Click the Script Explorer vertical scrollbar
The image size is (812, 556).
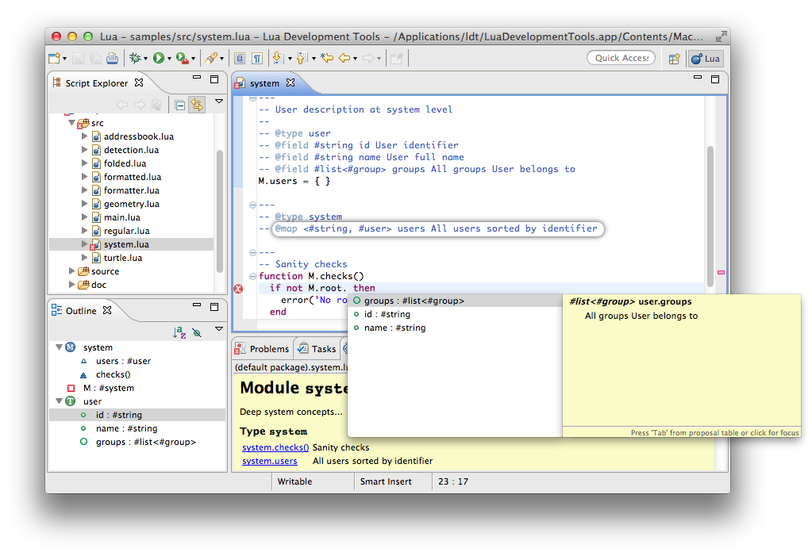point(220,211)
